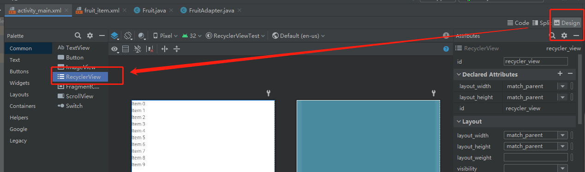Image resolution: width=585 pixels, height=172 pixels.
Task: Select the Helpers palette category
Action: pyautogui.click(x=29, y=118)
